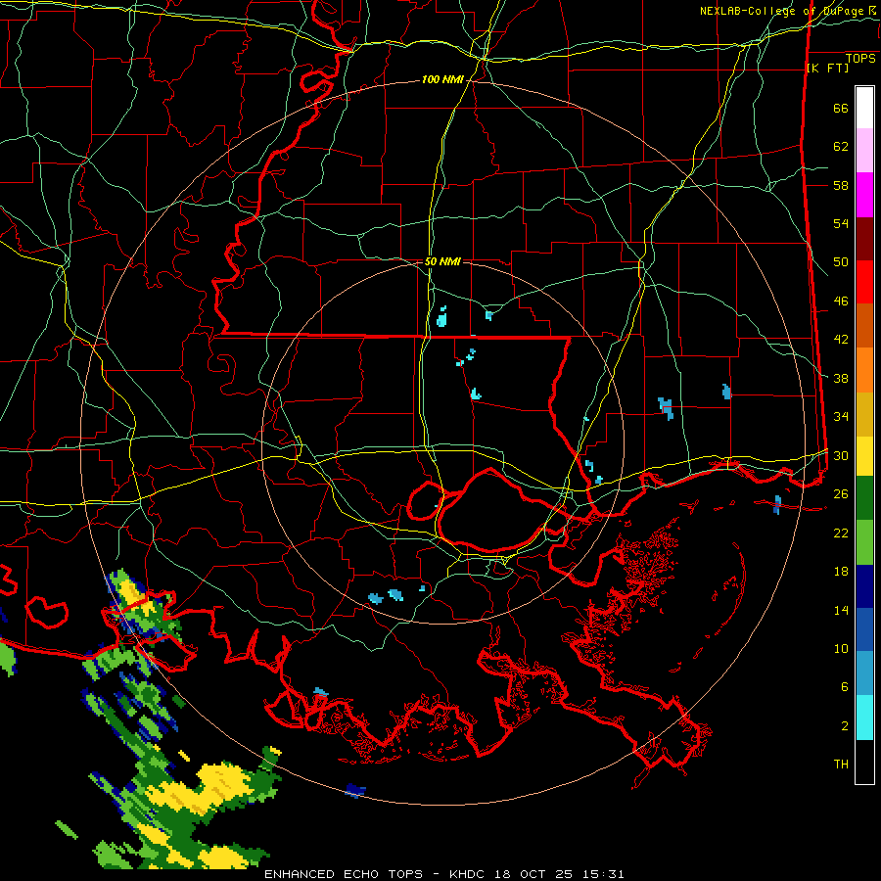Click the "15:31" timestamp in footer
This screenshot has width=881, height=881.
603,874
